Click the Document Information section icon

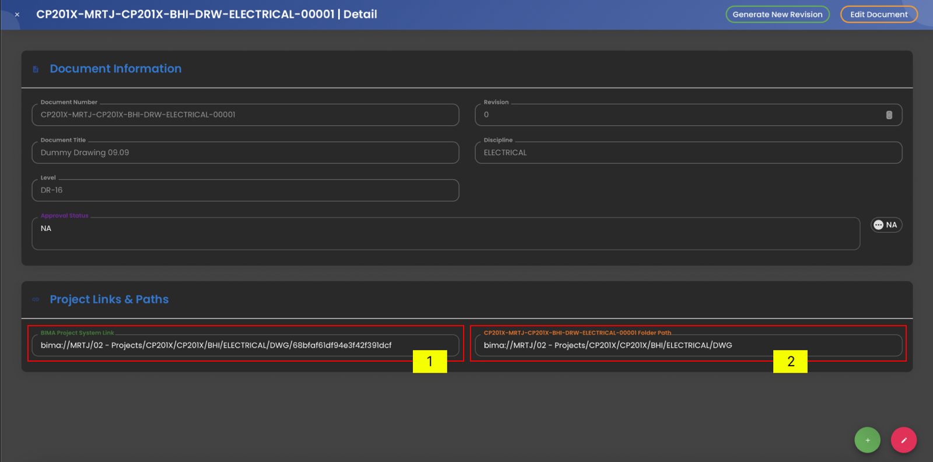pos(36,69)
